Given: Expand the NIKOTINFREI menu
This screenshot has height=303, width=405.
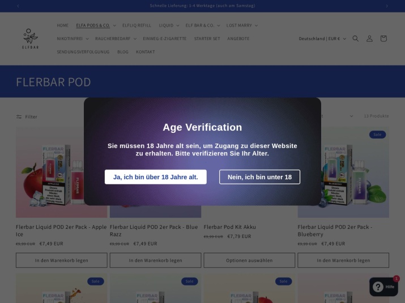Looking at the screenshot, I should pyautogui.click(x=73, y=38).
